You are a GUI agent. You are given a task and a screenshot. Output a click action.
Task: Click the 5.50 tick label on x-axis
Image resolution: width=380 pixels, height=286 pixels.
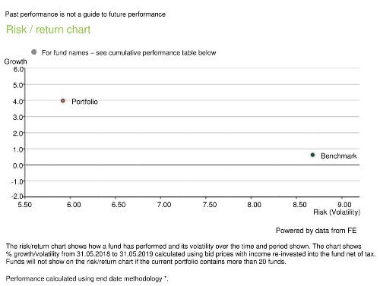pos(25,204)
